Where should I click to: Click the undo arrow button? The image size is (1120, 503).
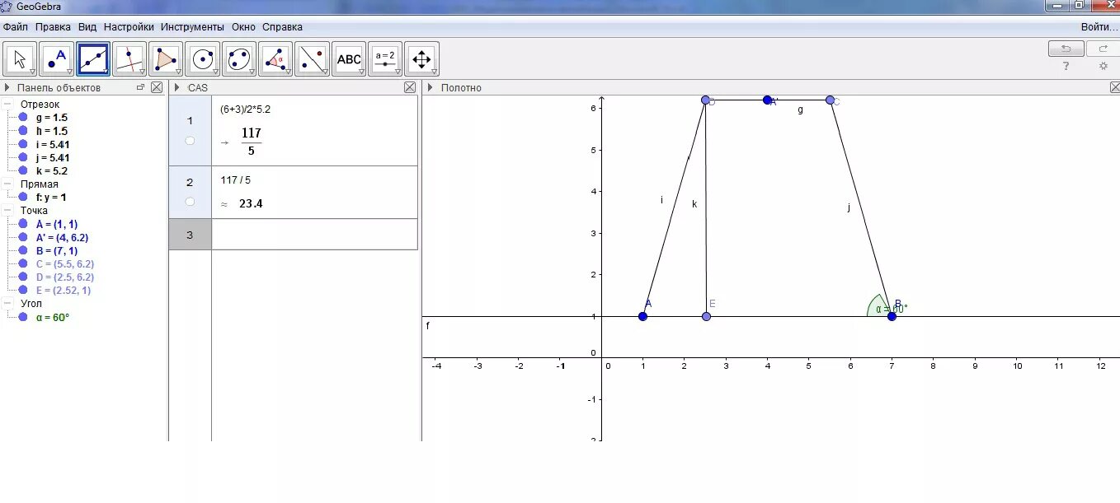(x=1066, y=49)
